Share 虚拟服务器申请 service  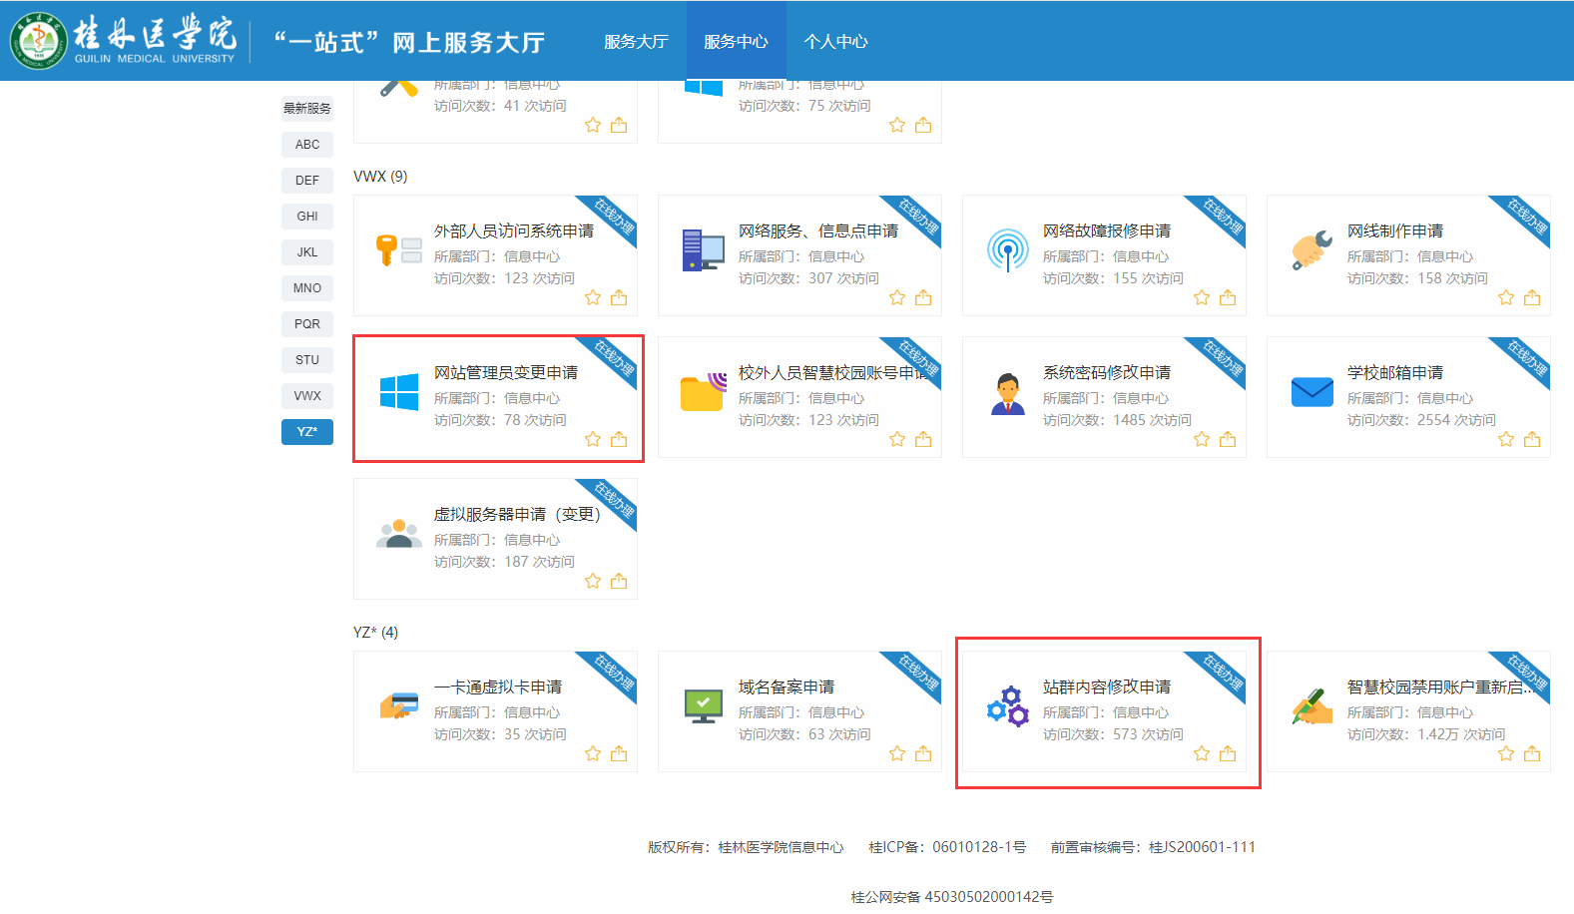point(619,581)
